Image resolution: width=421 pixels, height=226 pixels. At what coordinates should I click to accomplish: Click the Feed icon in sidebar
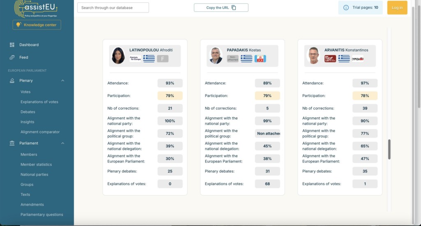(x=12, y=57)
